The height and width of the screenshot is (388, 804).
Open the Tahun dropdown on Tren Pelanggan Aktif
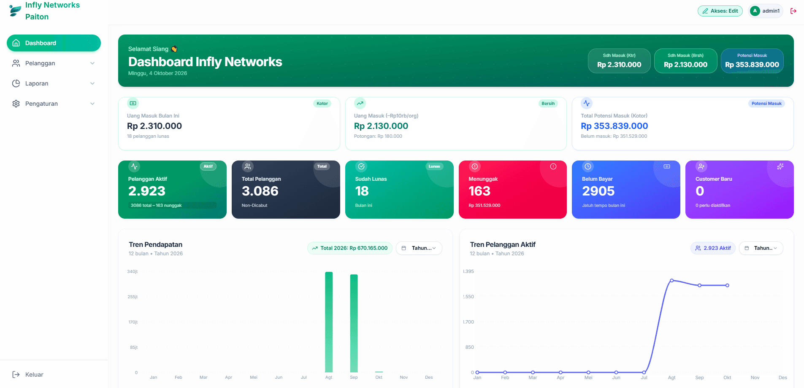[761, 248]
